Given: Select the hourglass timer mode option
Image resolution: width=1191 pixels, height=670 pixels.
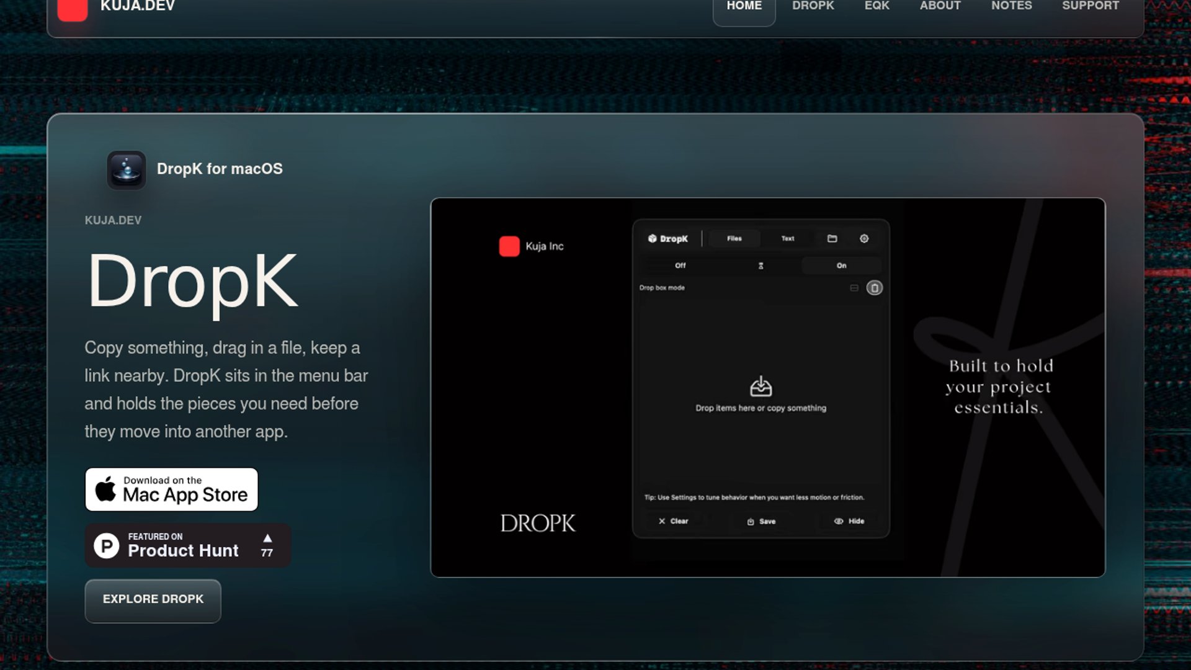Looking at the screenshot, I should coord(761,266).
